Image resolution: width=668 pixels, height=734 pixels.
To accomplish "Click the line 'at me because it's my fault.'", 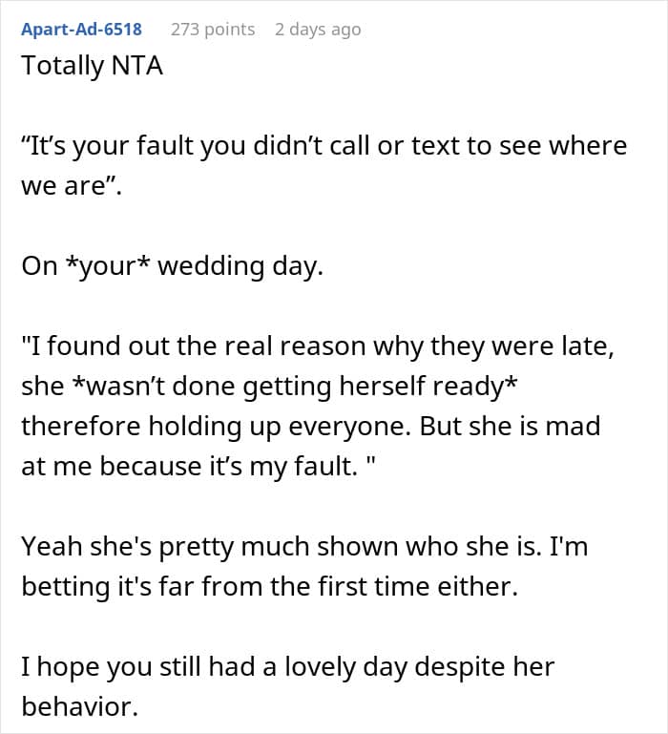I will tap(198, 466).
